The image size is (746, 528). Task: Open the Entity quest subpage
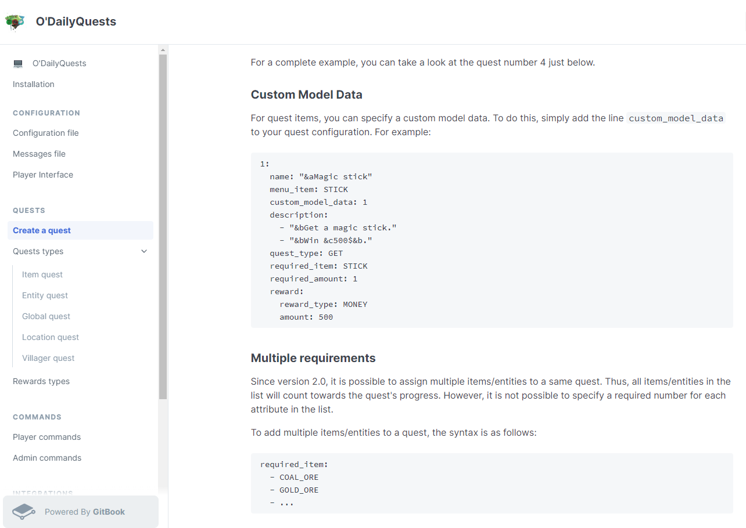[x=45, y=295]
